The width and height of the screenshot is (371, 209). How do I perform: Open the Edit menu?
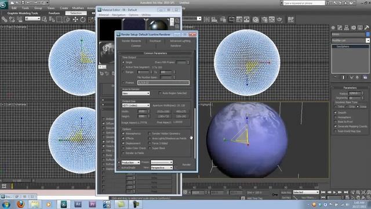14,8
